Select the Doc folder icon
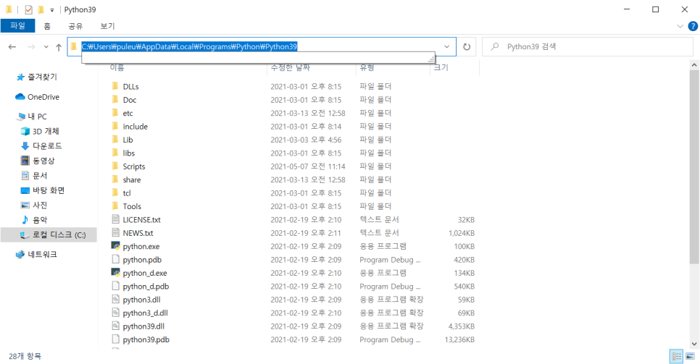Viewport: 700px width, 364px height. 115,99
